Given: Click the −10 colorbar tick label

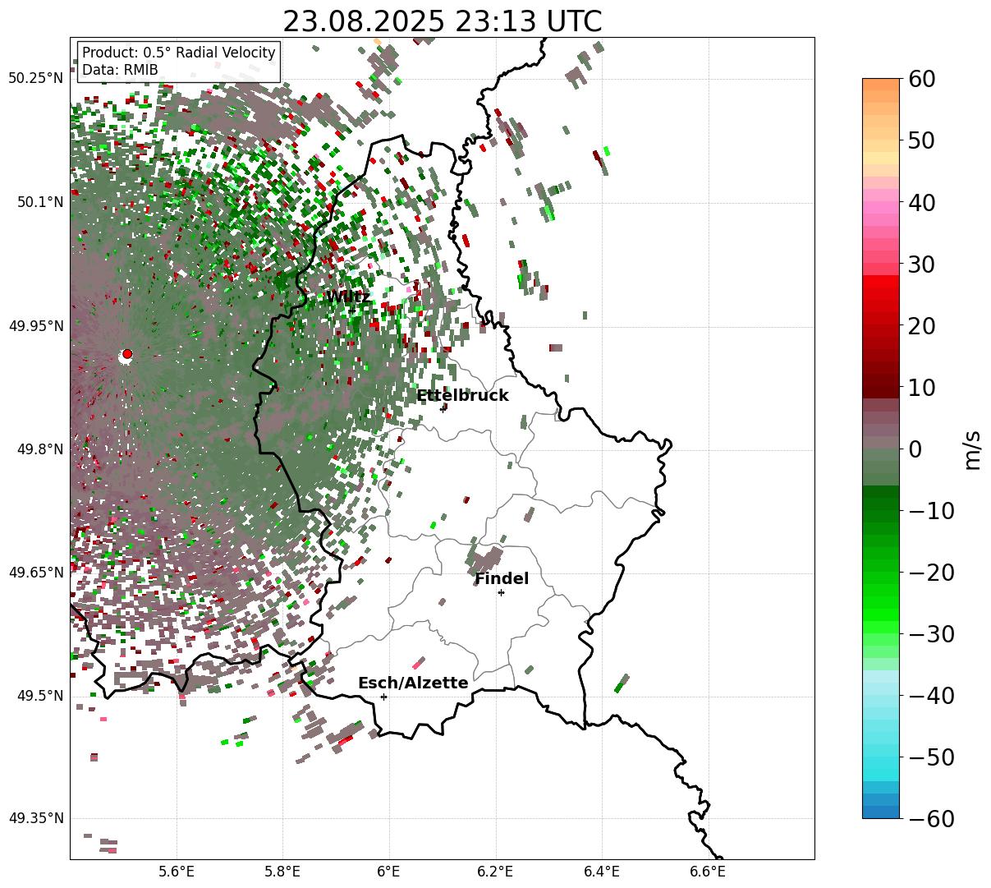Looking at the screenshot, I should pos(931,511).
